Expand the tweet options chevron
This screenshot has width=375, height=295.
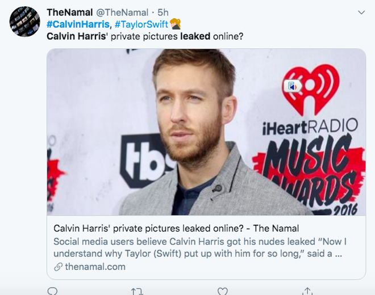coord(361,12)
